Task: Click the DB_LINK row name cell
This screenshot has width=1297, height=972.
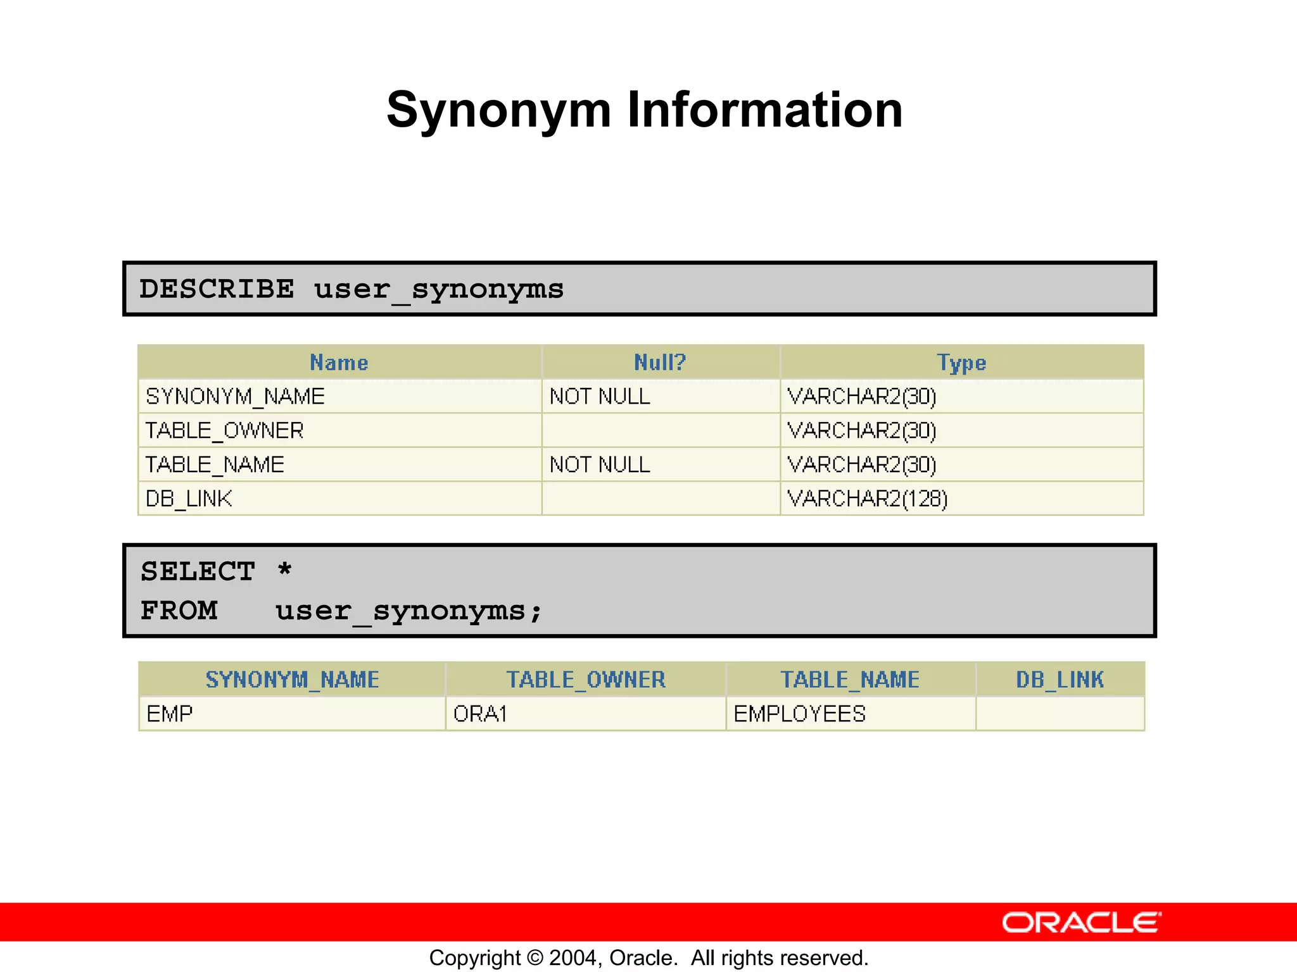Action: pos(189,499)
